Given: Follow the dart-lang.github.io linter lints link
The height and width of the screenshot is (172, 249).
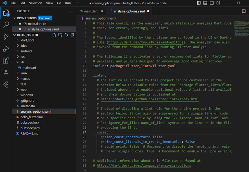Looking at the screenshot, I should coord(150,99).
